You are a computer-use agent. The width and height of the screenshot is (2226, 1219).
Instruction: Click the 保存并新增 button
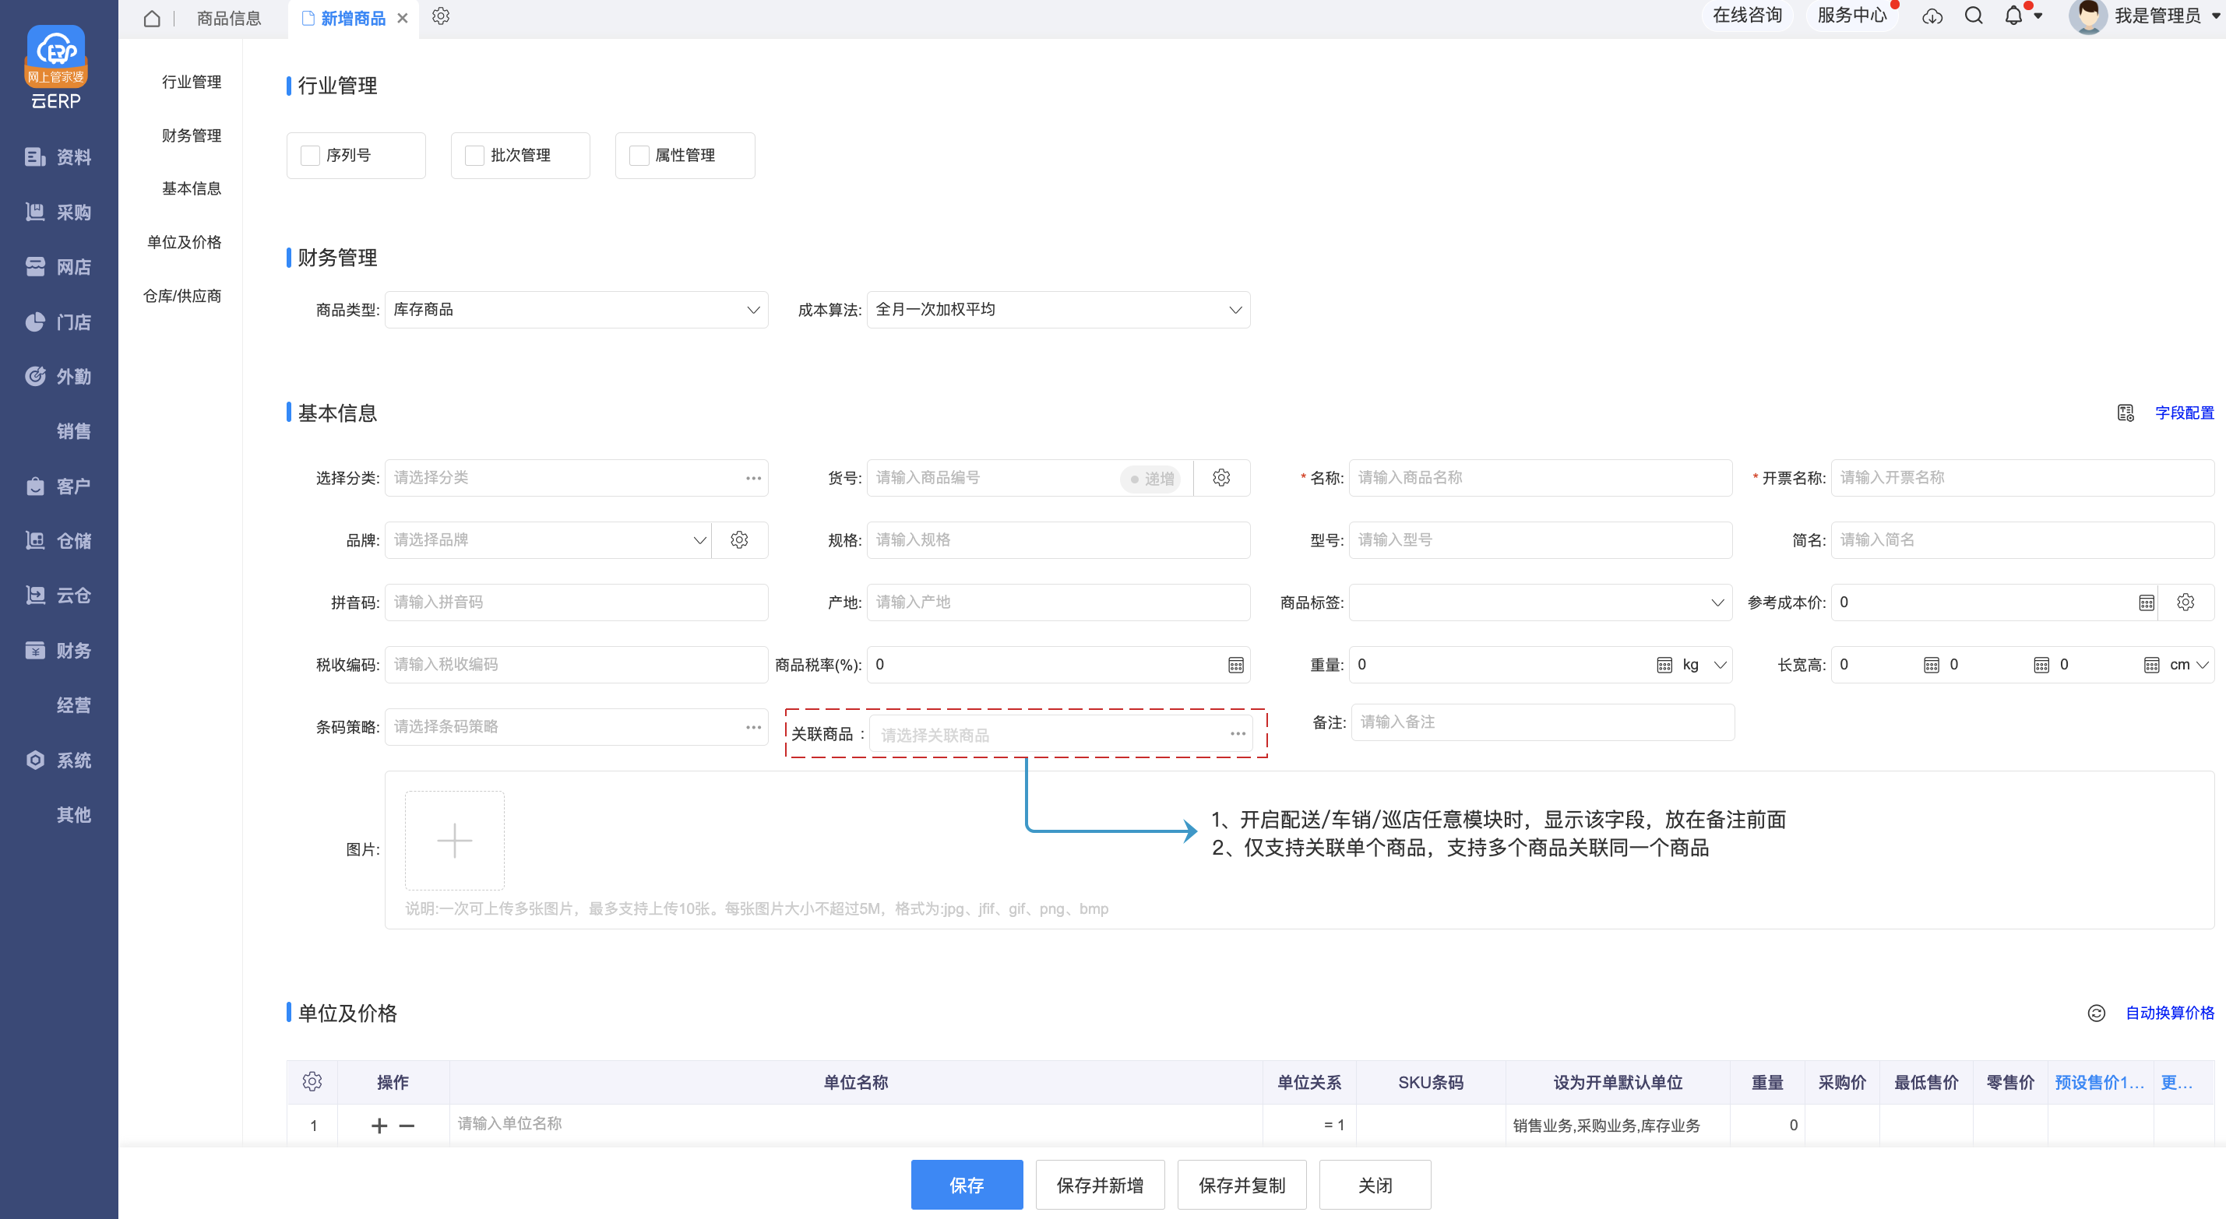pyautogui.click(x=1100, y=1185)
